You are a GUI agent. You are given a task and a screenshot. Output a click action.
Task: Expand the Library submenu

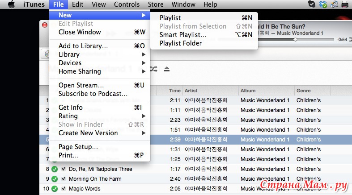coord(100,54)
